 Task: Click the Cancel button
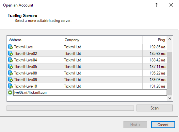coord(163,125)
